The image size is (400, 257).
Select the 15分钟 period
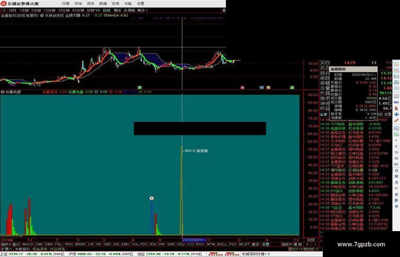pyautogui.click(x=49, y=11)
